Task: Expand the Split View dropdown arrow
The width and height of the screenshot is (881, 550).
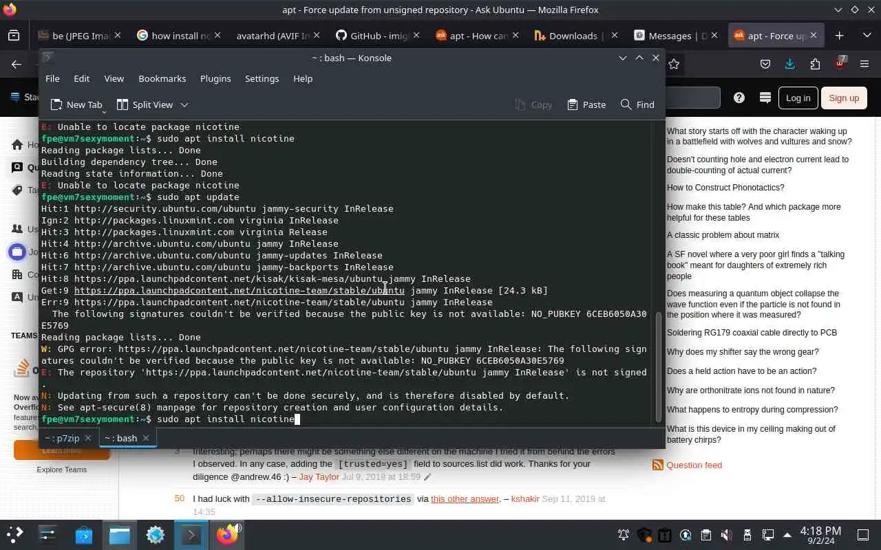Action: (x=184, y=104)
